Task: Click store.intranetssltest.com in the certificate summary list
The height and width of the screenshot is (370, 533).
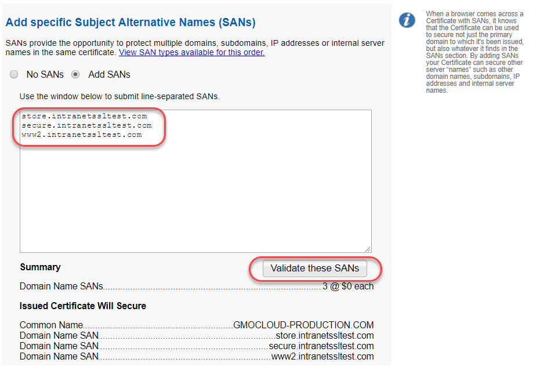Action: tap(324, 336)
